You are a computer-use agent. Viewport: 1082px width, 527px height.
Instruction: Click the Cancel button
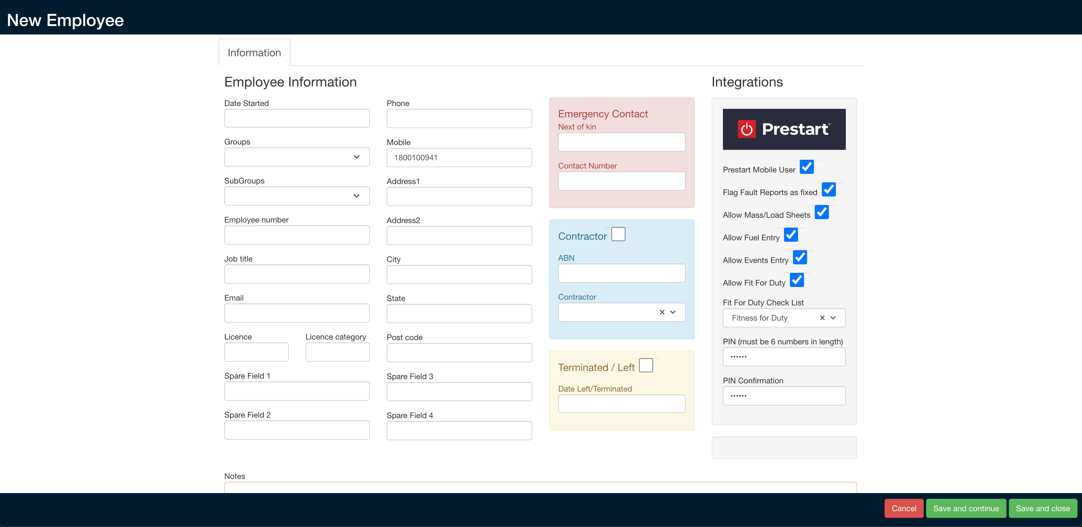point(904,508)
